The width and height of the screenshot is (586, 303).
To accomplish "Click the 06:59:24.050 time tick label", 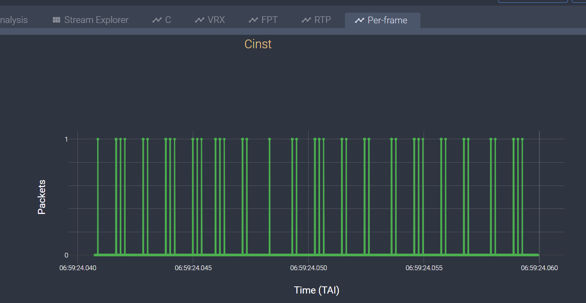I will pos(309,268).
